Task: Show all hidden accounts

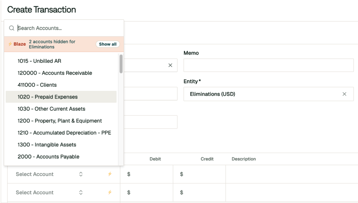Action: [108, 44]
